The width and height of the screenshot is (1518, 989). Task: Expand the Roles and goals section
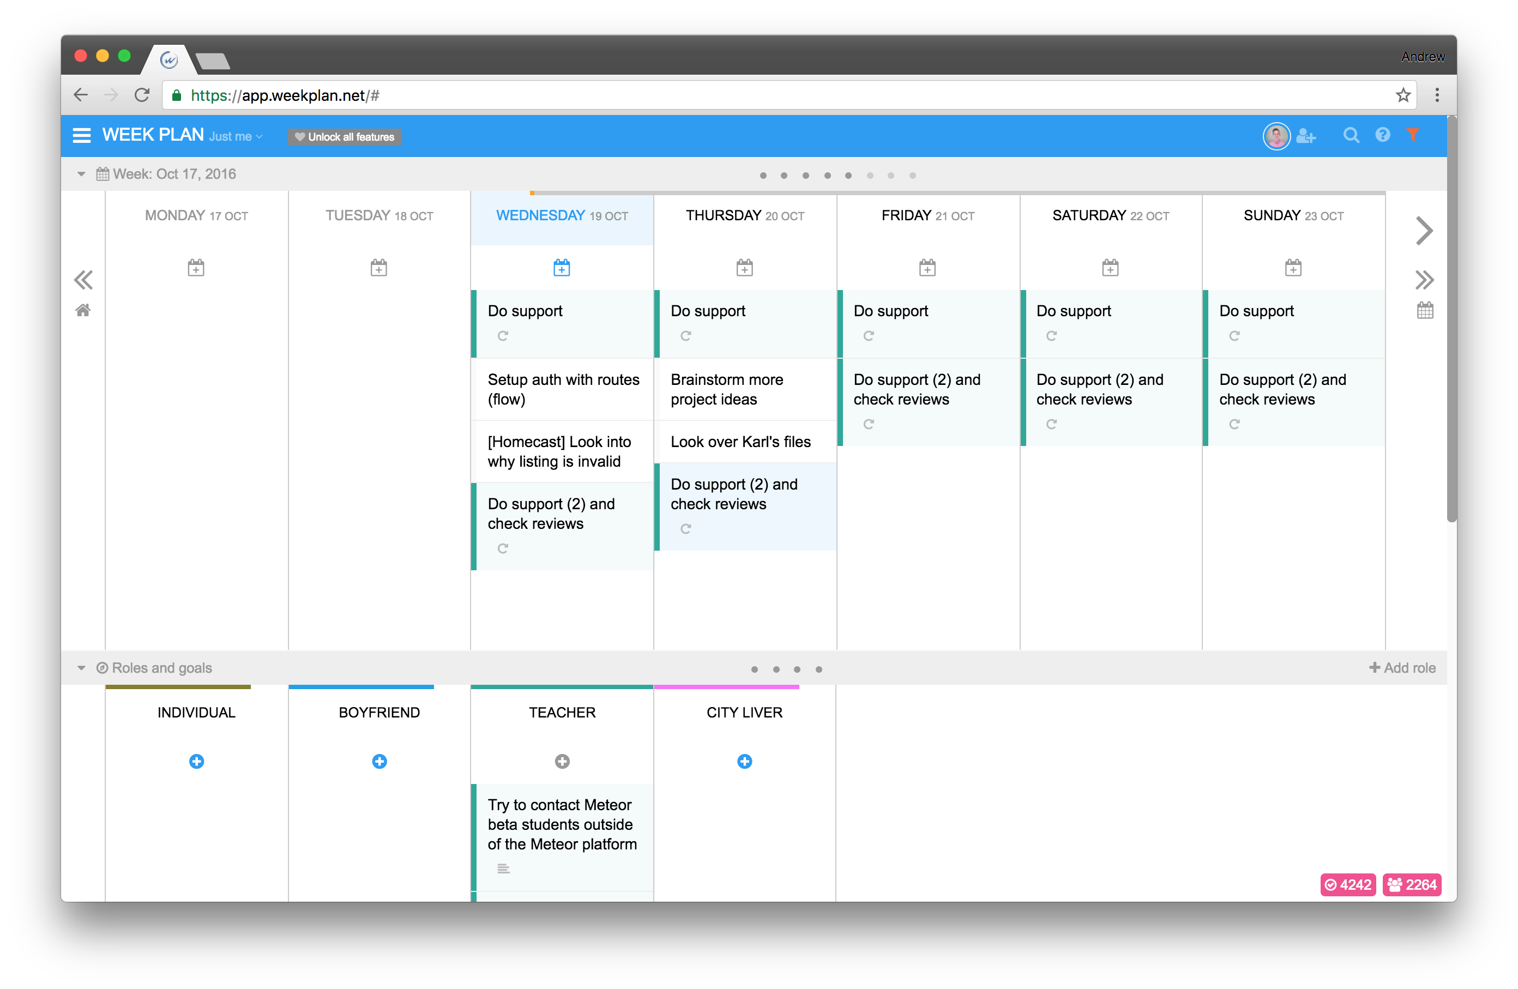(x=84, y=667)
